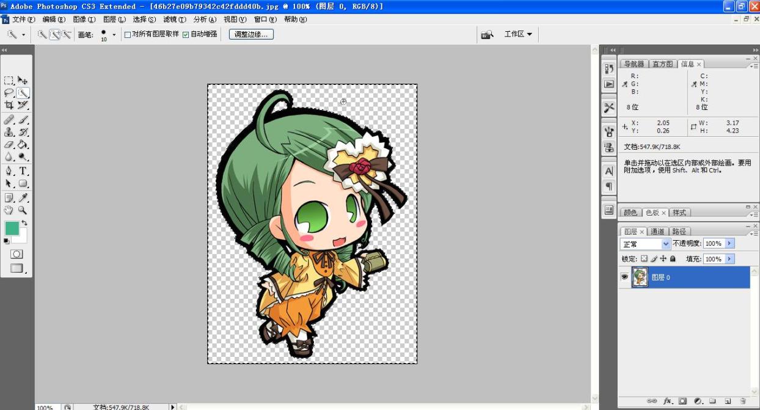Create a new layer from Layers panel

pyautogui.click(x=728, y=401)
